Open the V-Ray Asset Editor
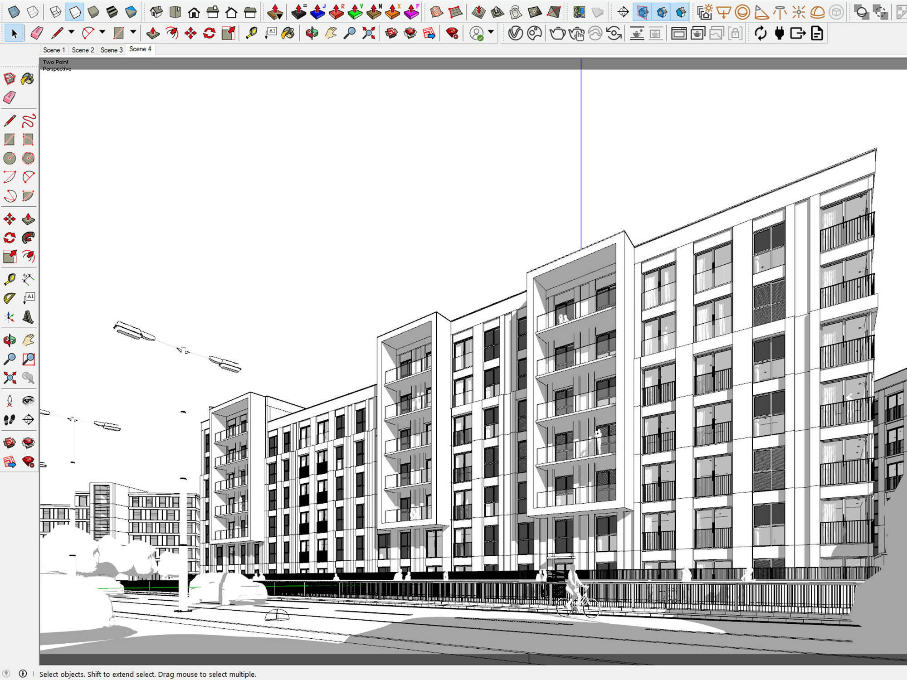907x680 pixels. point(516,33)
